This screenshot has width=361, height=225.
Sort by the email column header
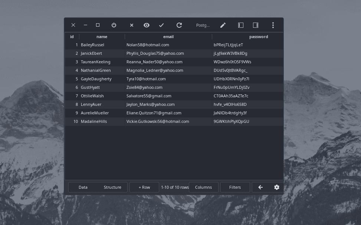point(168,37)
